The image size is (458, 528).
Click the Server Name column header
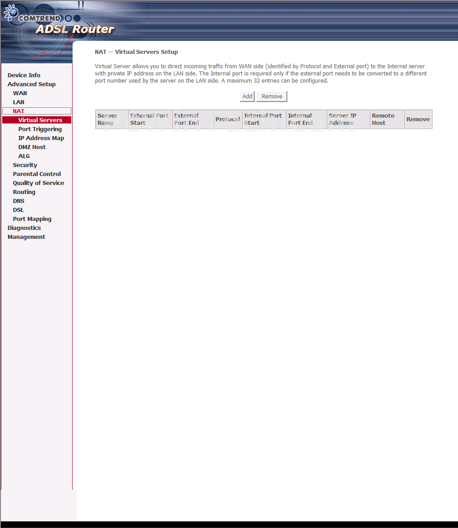[x=112, y=119]
